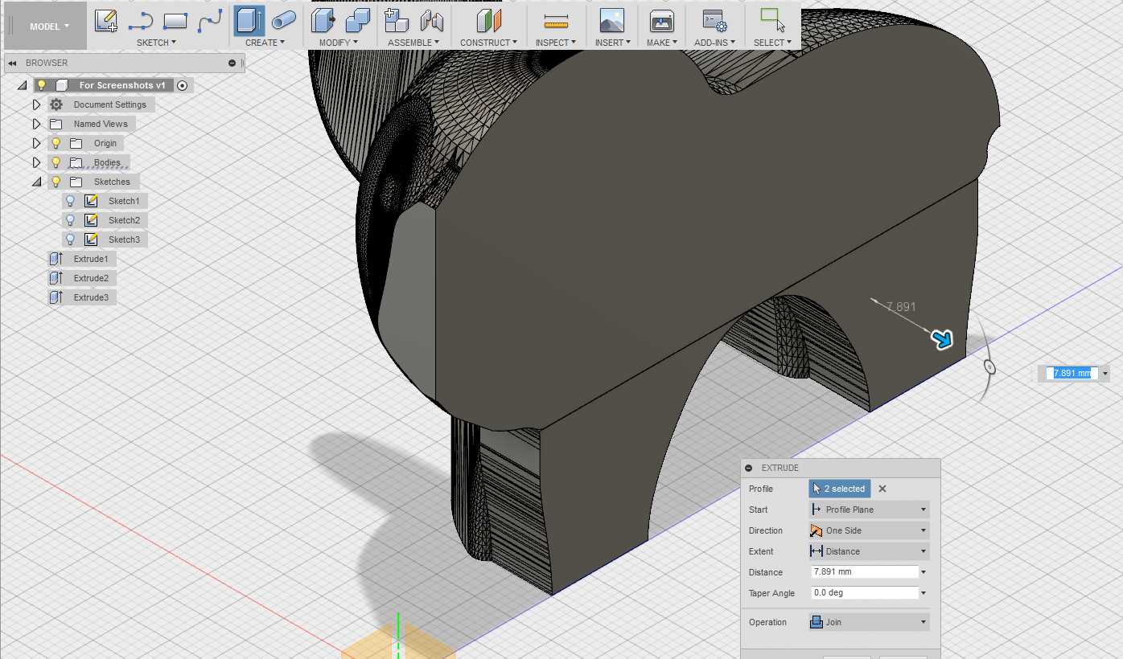Toggle visibility bulb of Bodies folder

click(56, 162)
